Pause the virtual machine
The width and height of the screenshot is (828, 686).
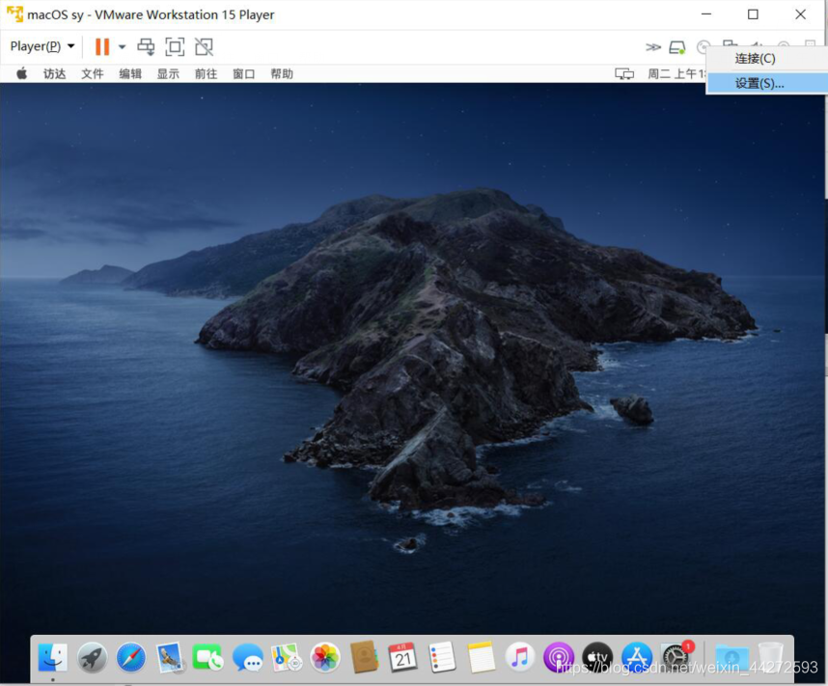pyautogui.click(x=101, y=46)
